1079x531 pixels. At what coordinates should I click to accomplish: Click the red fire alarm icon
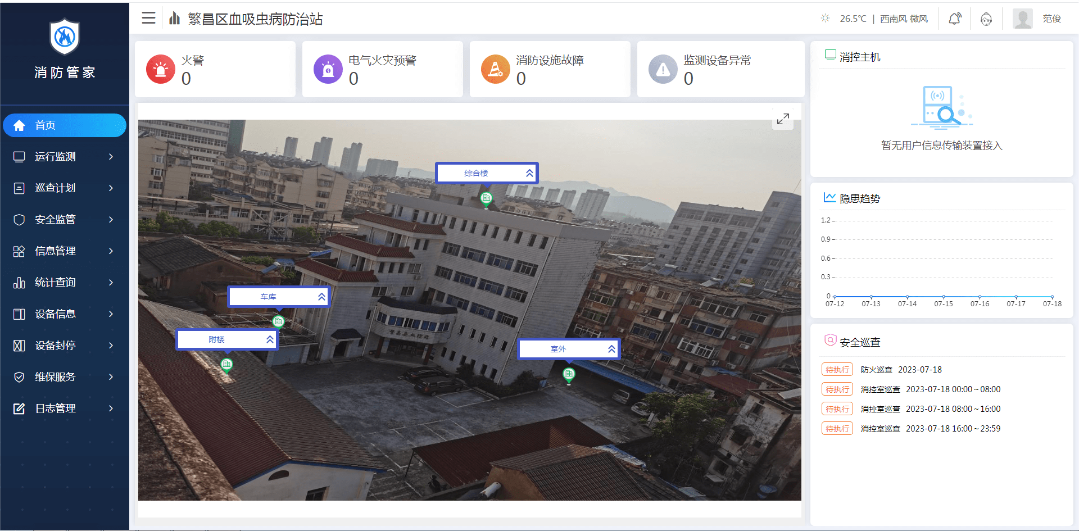(x=161, y=69)
